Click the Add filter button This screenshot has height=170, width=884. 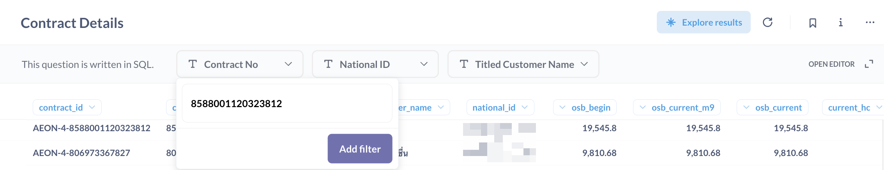pos(360,149)
